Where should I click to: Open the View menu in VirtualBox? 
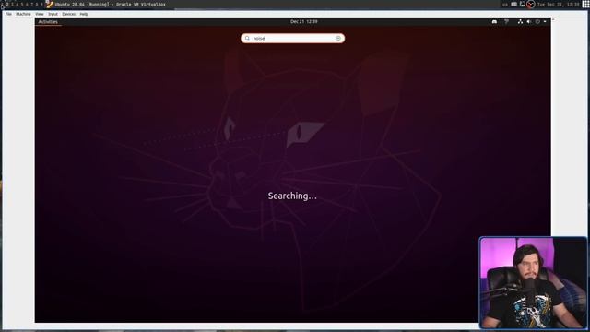click(x=39, y=14)
